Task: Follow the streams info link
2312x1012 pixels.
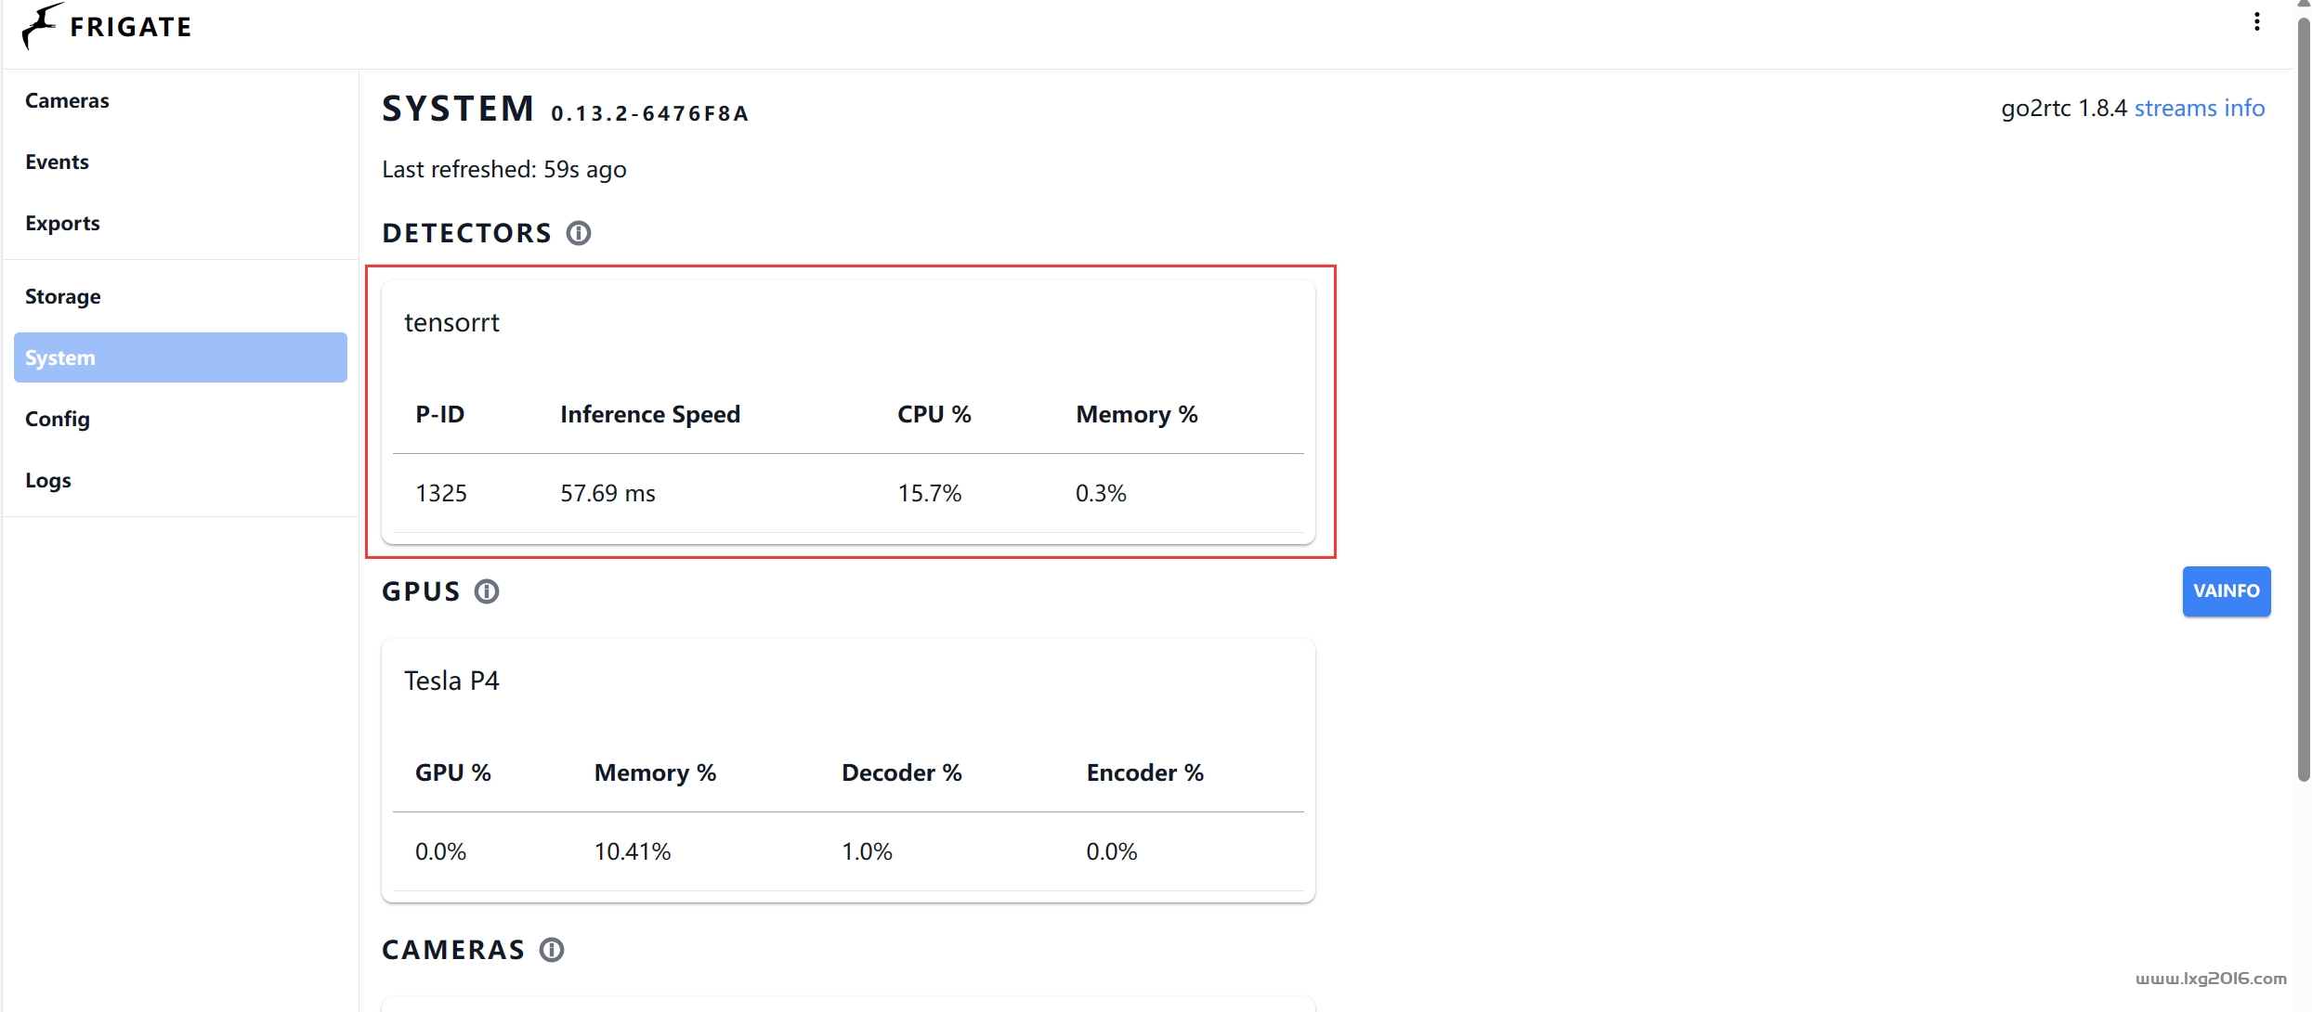Action: [2199, 108]
